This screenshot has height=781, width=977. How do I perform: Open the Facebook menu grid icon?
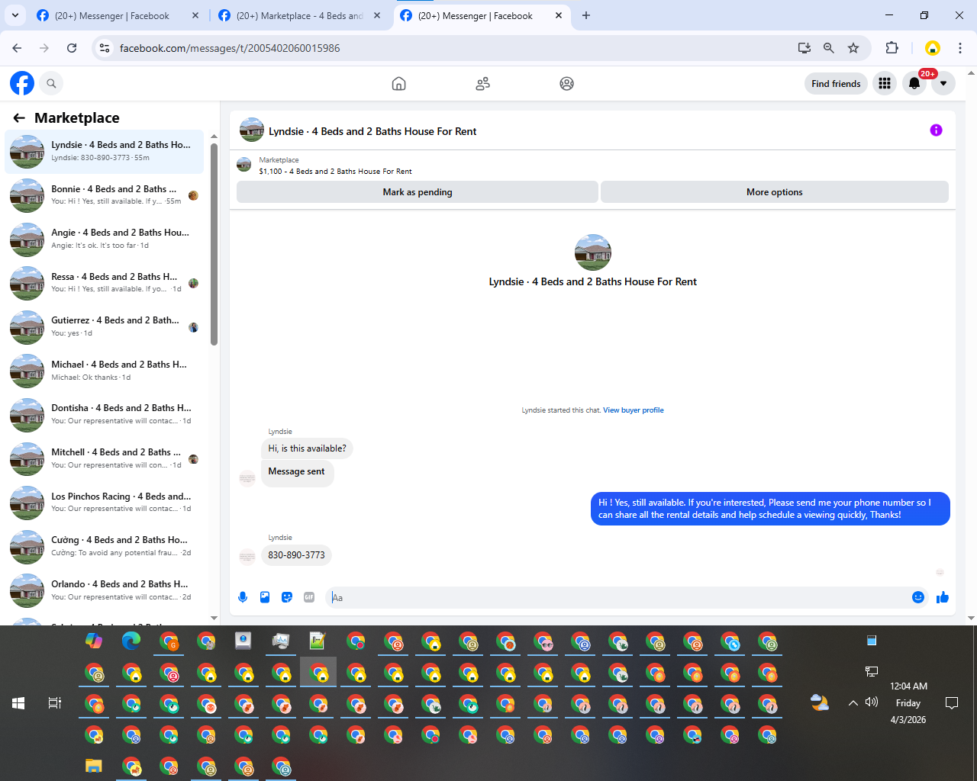(885, 83)
